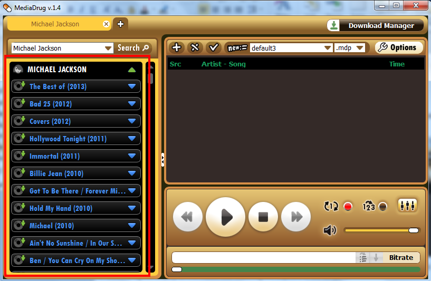
Task: Add a new search tab
Action: (120, 24)
